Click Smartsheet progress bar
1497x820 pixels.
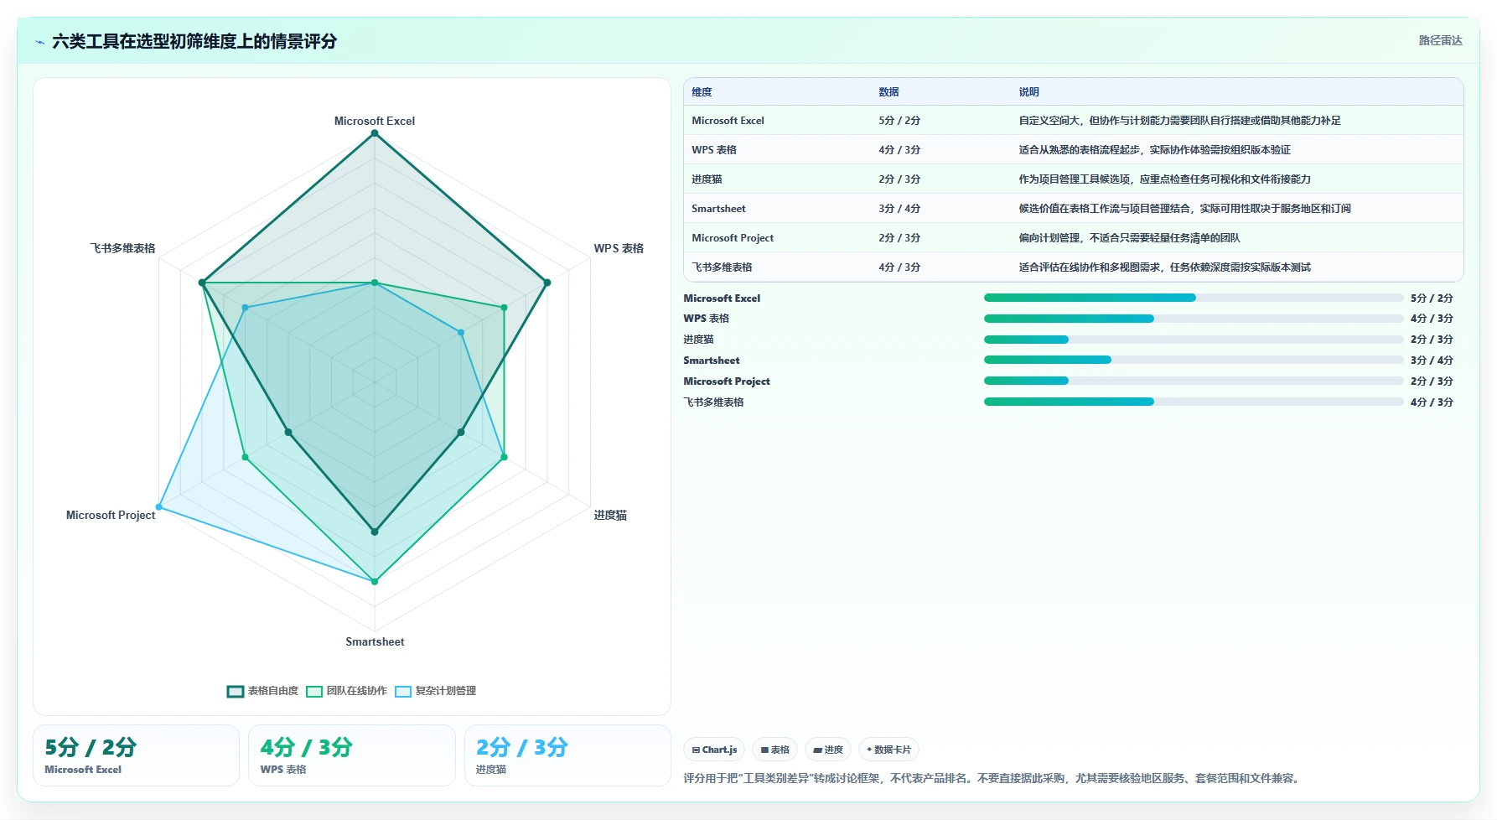pos(1194,360)
